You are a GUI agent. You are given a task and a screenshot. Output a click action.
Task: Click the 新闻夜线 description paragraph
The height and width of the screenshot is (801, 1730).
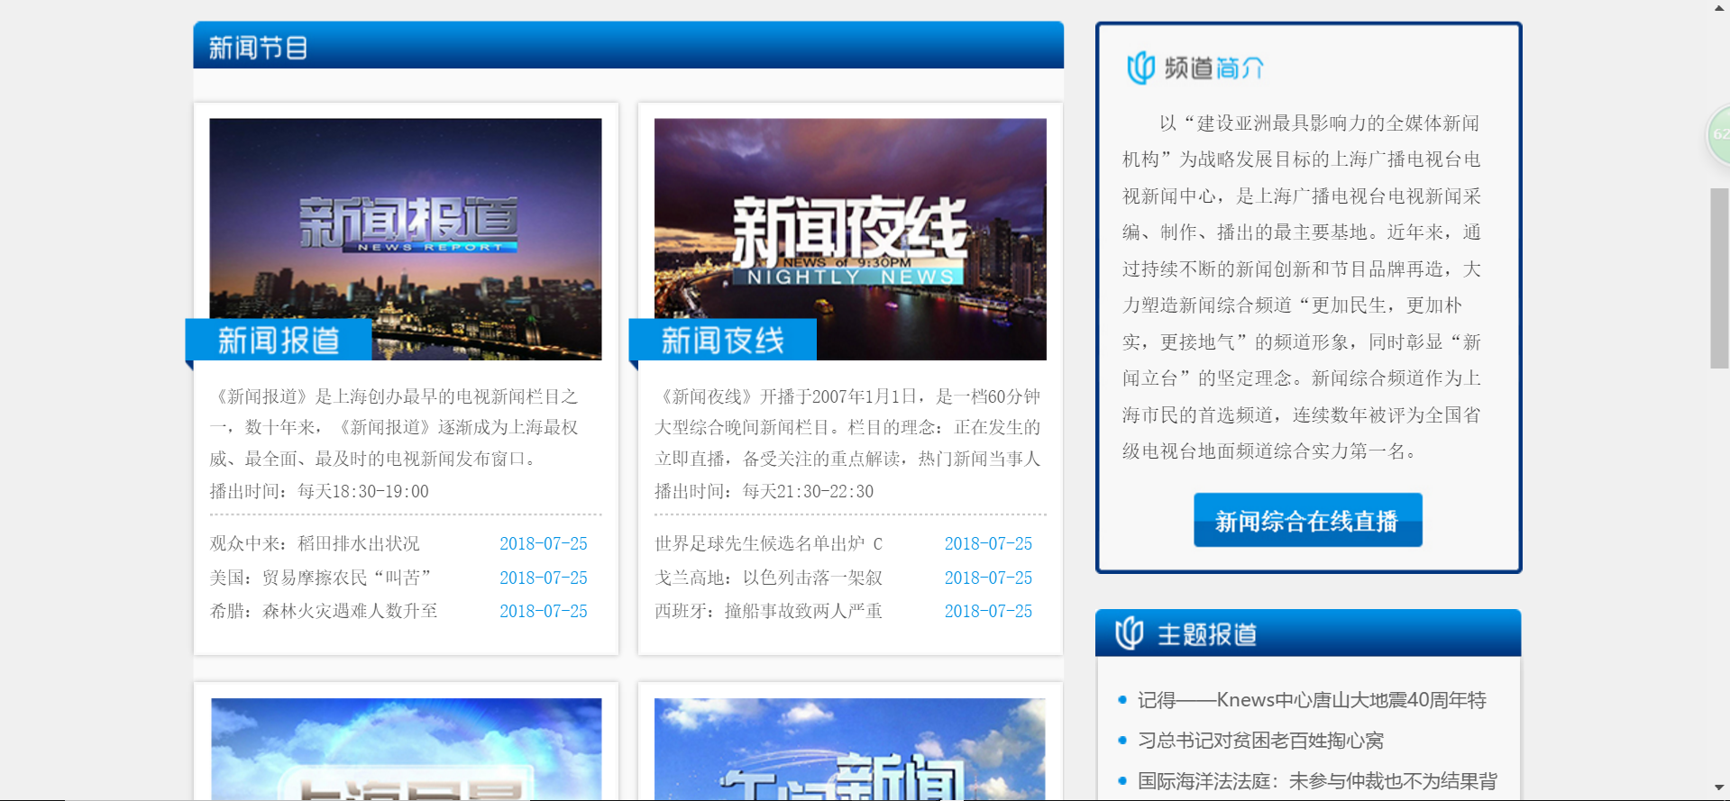pos(847,427)
